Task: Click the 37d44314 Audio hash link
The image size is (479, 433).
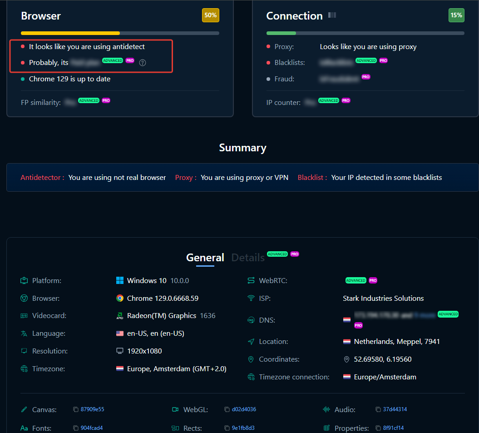Action: point(395,409)
